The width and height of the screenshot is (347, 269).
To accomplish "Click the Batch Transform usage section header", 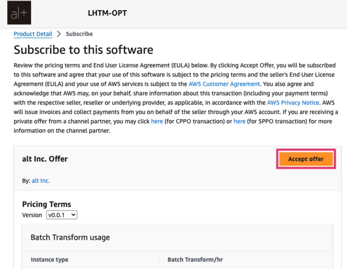I will (x=70, y=237).
